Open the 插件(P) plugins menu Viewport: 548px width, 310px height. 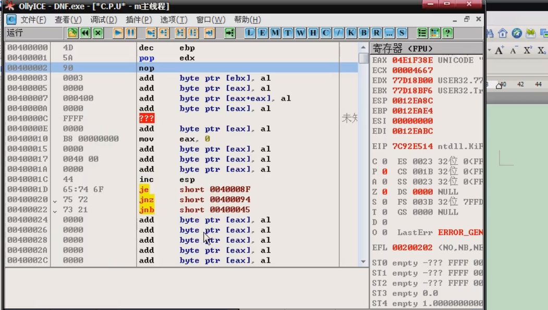click(139, 20)
